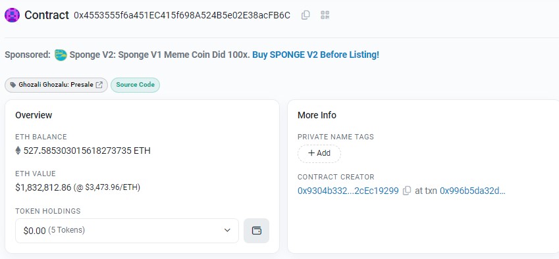Open the Buy SPONGE V2 Before Listing link
559x259 pixels.
(315, 55)
